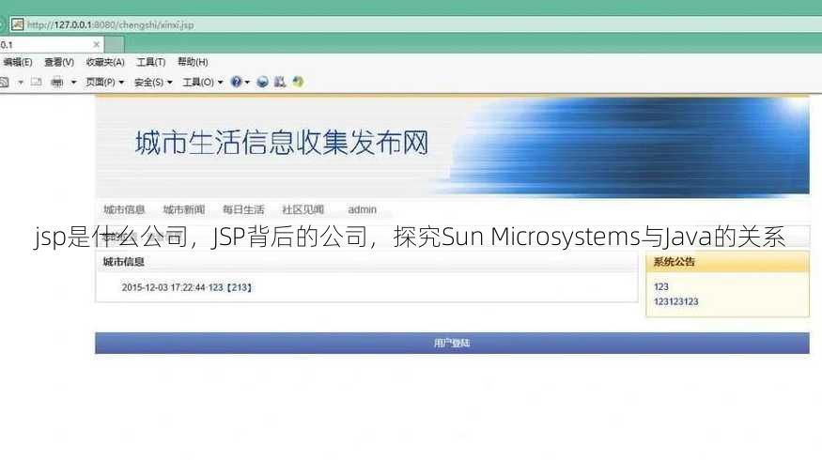Go to the 每日生活 navigation link
This screenshot has height=460, width=822.
243,209
